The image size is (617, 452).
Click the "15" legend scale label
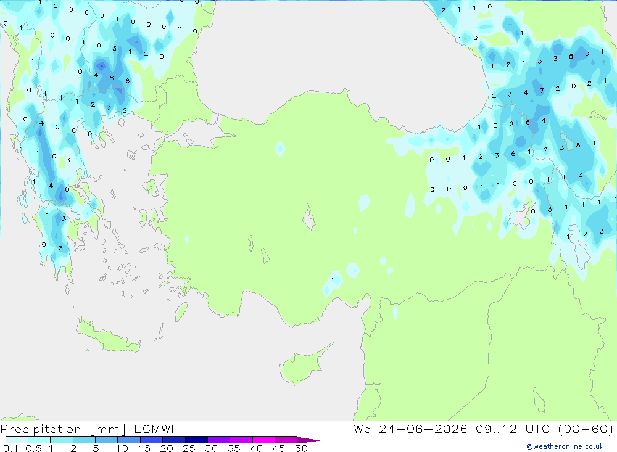(x=144, y=448)
